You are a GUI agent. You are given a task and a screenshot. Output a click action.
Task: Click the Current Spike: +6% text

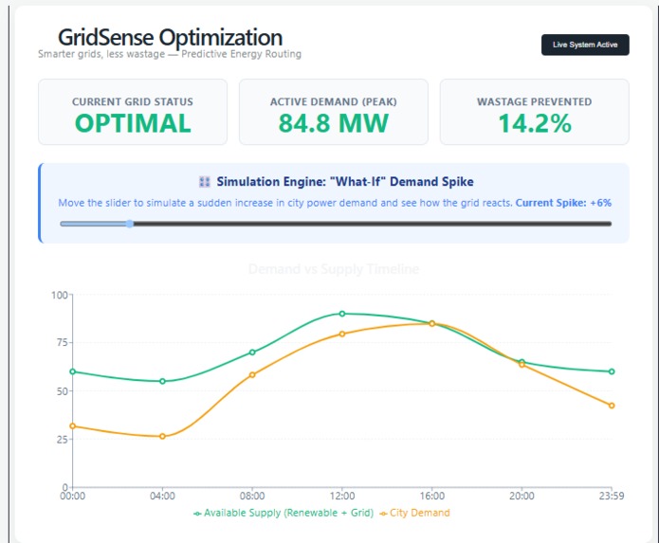tap(563, 203)
